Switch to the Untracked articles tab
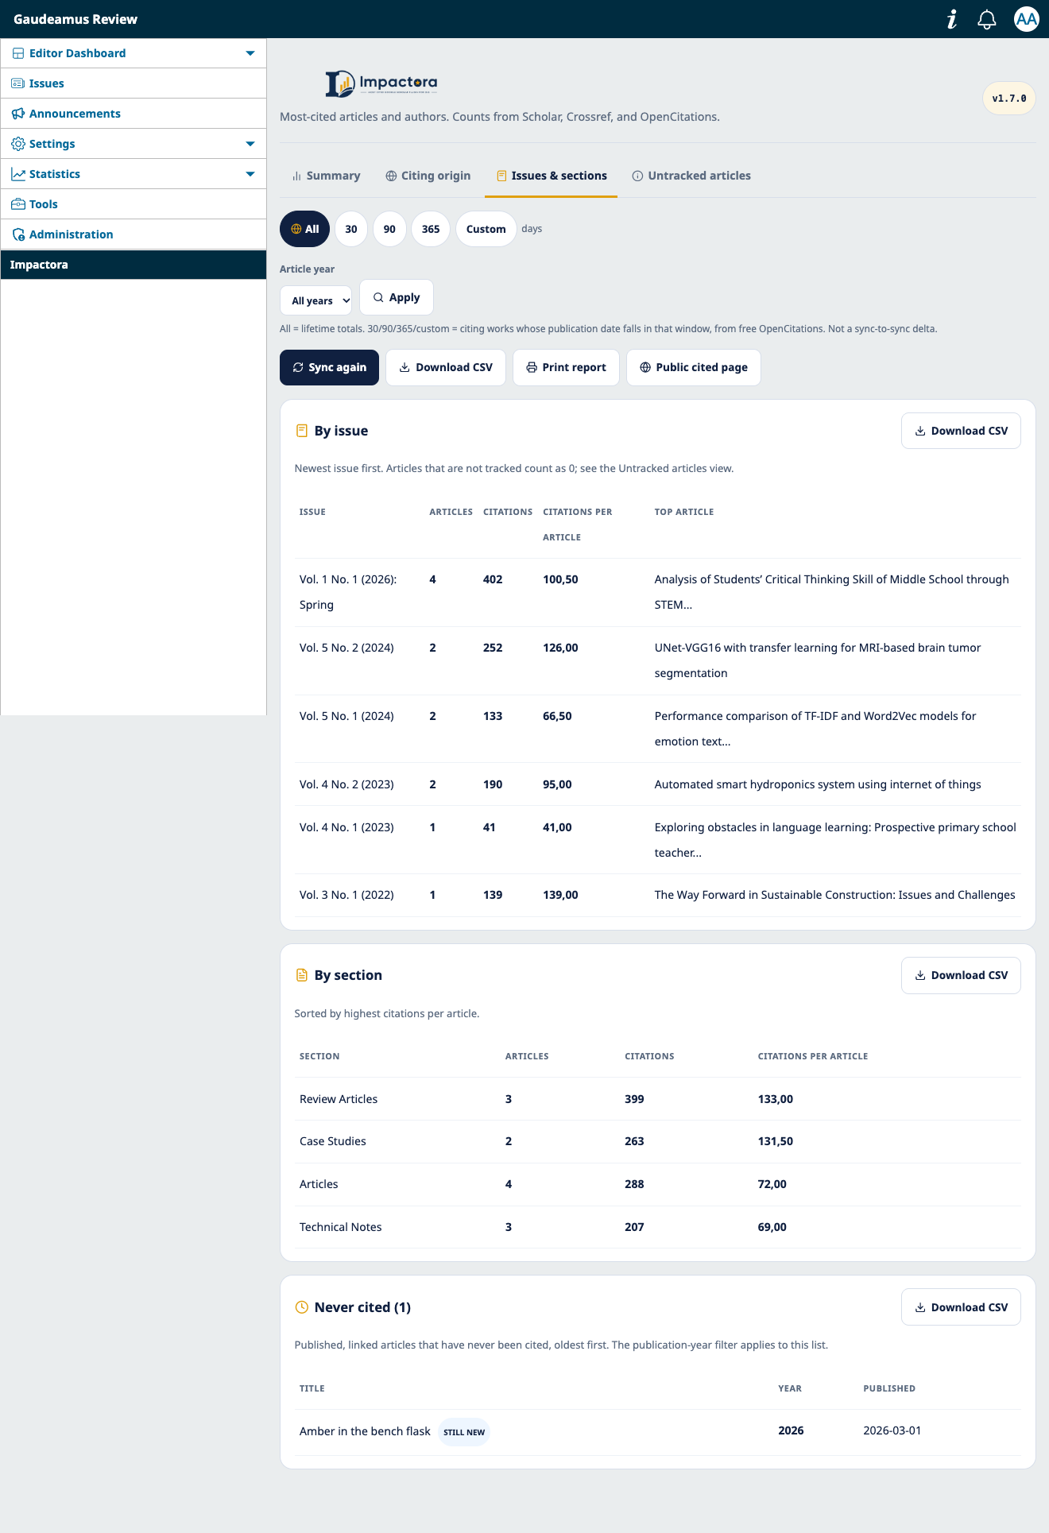 [x=691, y=176]
